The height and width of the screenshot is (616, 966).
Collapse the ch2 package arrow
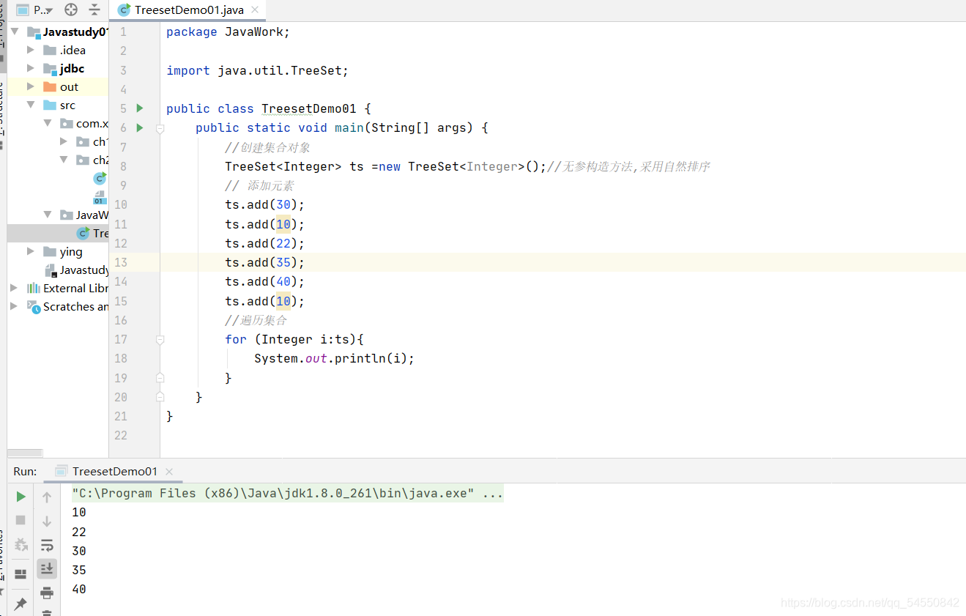tap(64, 160)
